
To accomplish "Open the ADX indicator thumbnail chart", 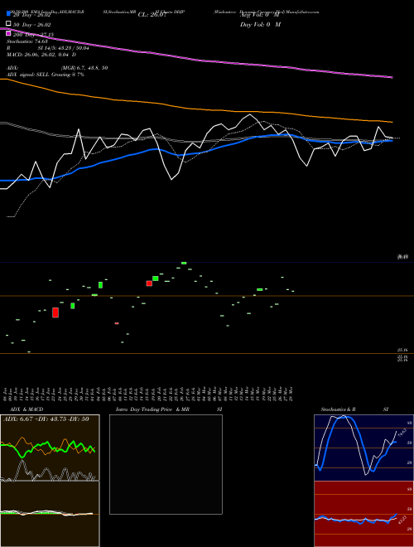I will tap(50, 448).
